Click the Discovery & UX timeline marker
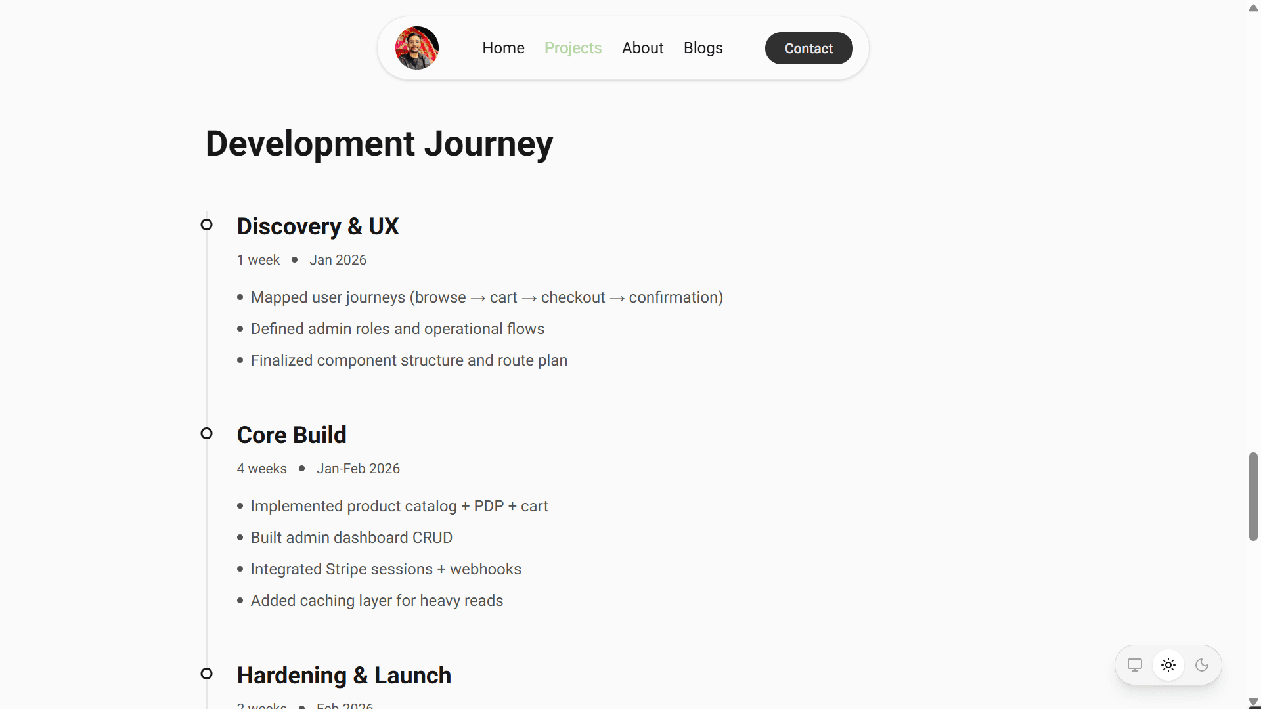The height and width of the screenshot is (709, 1261). (x=206, y=225)
